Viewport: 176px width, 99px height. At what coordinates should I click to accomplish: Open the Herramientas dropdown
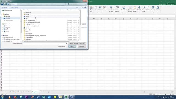click(62, 46)
